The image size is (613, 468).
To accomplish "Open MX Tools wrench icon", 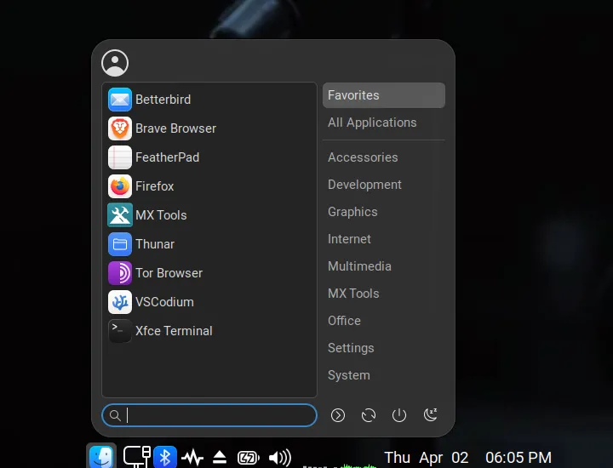I will click(120, 215).
